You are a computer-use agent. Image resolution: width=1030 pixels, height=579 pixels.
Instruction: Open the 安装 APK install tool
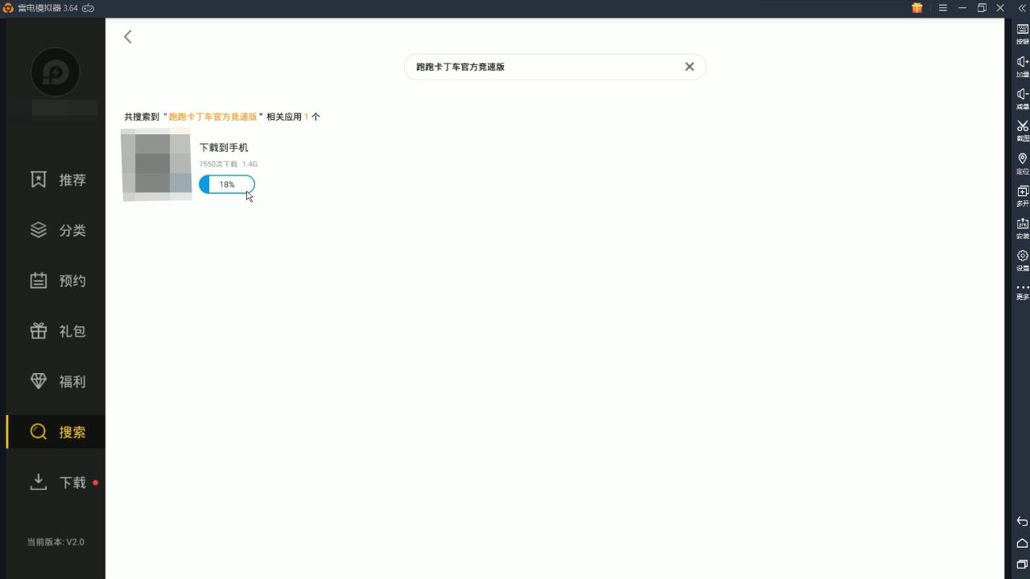(x=1022, y=228)
